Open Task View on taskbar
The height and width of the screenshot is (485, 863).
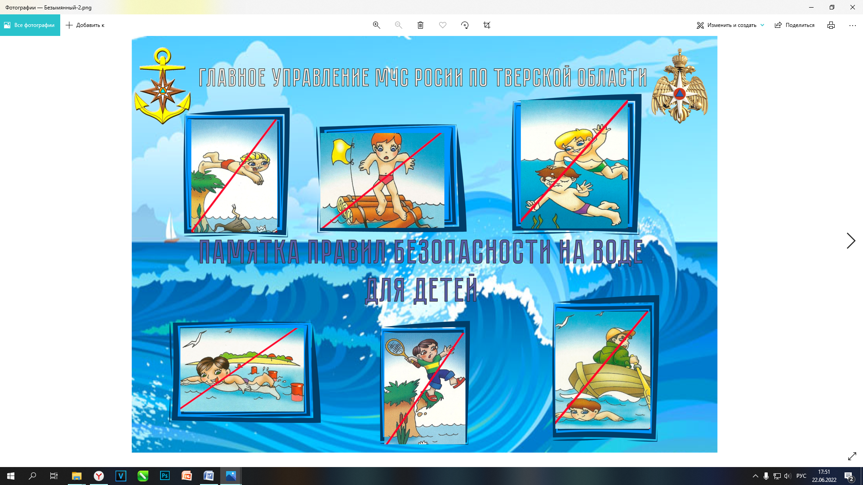(54, 476)
